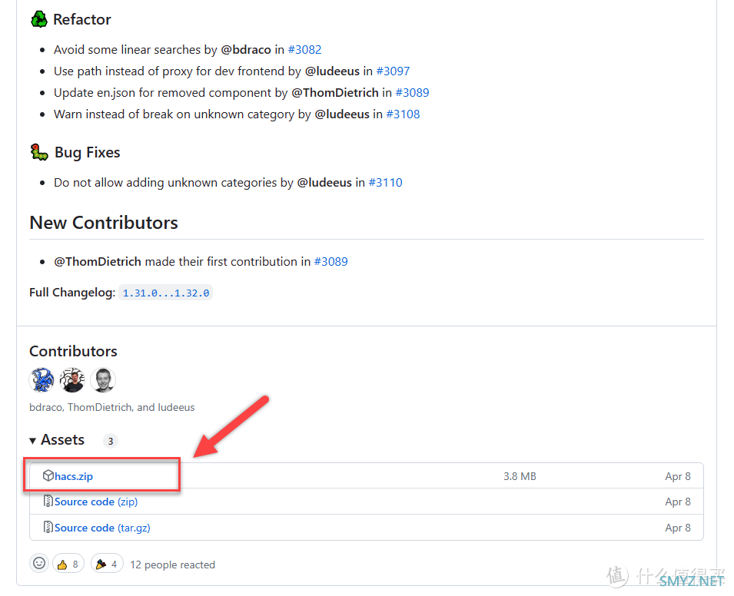Toggle the thumbs up reaction

[x=68, y=564]
